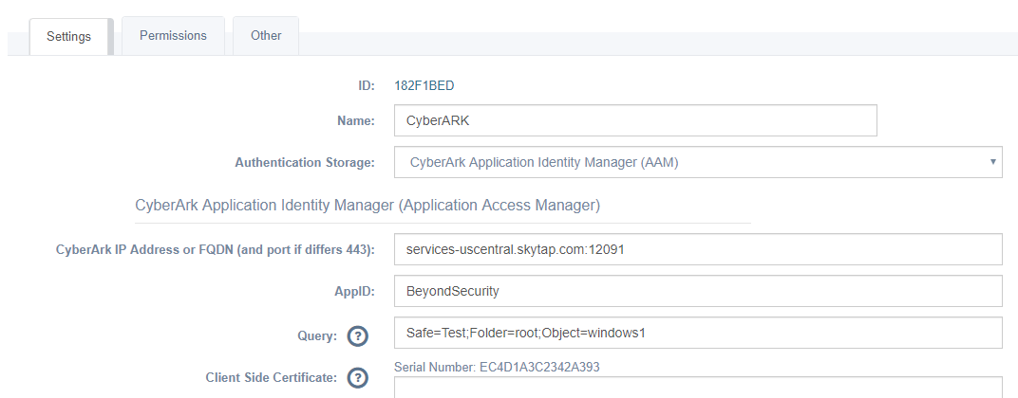Click the CyberArk Application Identity Manager section heading

tap(368, 206)
